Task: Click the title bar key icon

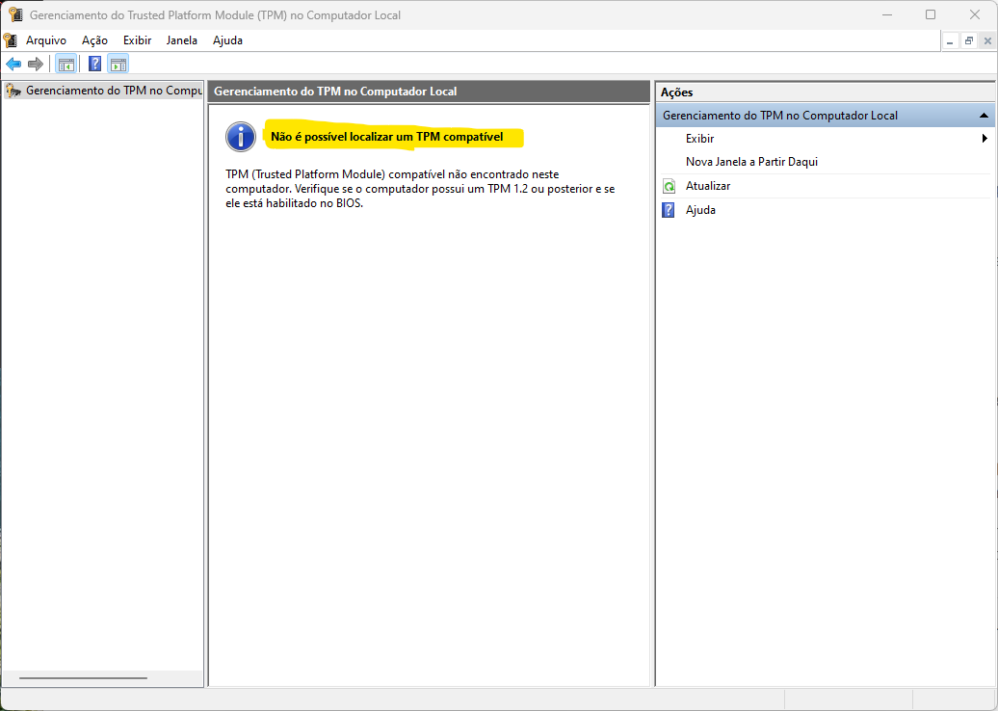Action: 15,14
